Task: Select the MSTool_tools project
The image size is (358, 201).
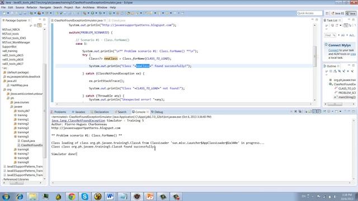Action: 11,33
